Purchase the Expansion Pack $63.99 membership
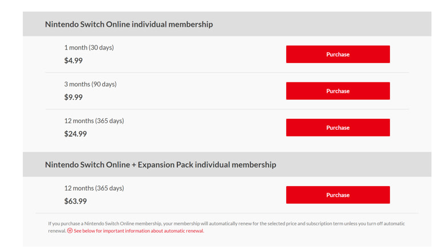439x248 pixels. pyautogui.click(x=338, y=195)
